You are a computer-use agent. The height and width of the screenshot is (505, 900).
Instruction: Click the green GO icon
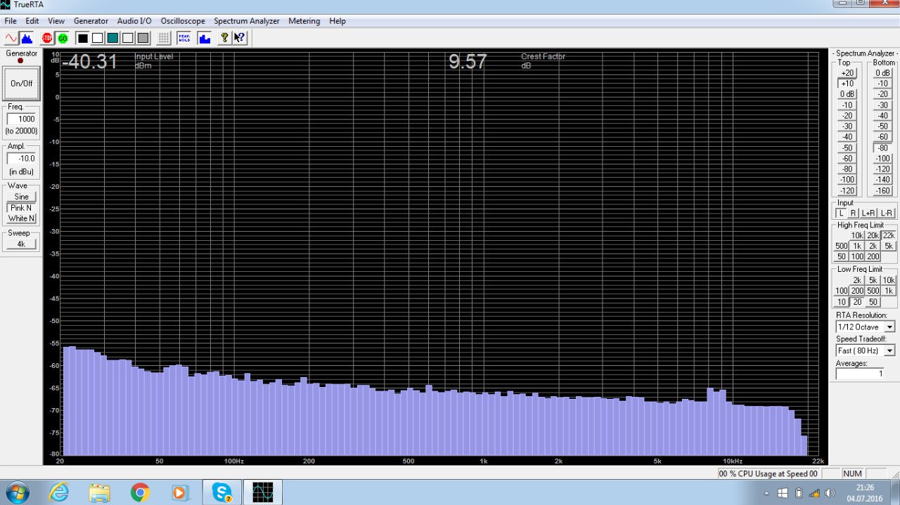[63, 38]
